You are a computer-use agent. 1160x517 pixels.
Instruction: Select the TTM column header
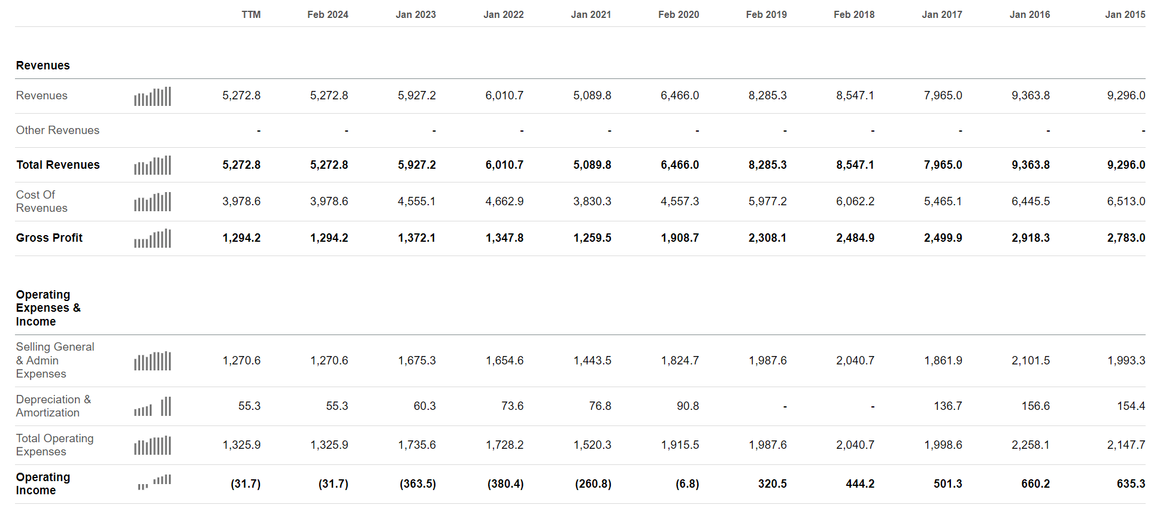click(x=251, y=14)
